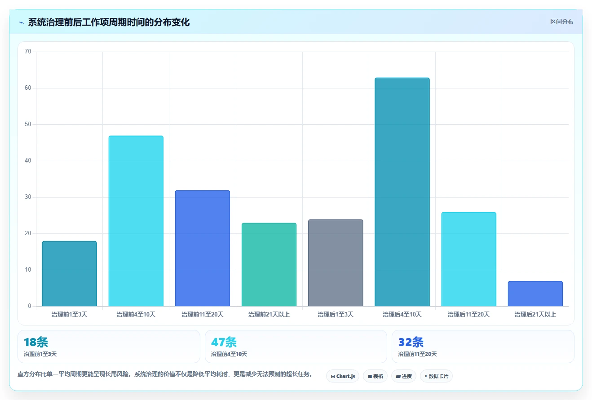Click the 治理前4至10天 x-axis label
The height and width of the screenshot is (400, 592).
tap(136, 314)
